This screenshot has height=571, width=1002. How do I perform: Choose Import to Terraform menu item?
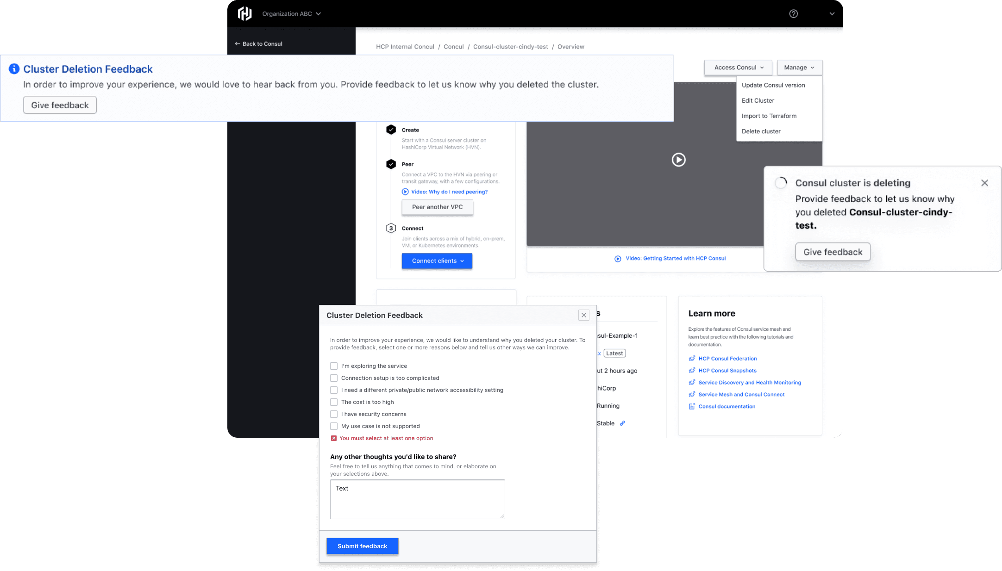[769, 116]
